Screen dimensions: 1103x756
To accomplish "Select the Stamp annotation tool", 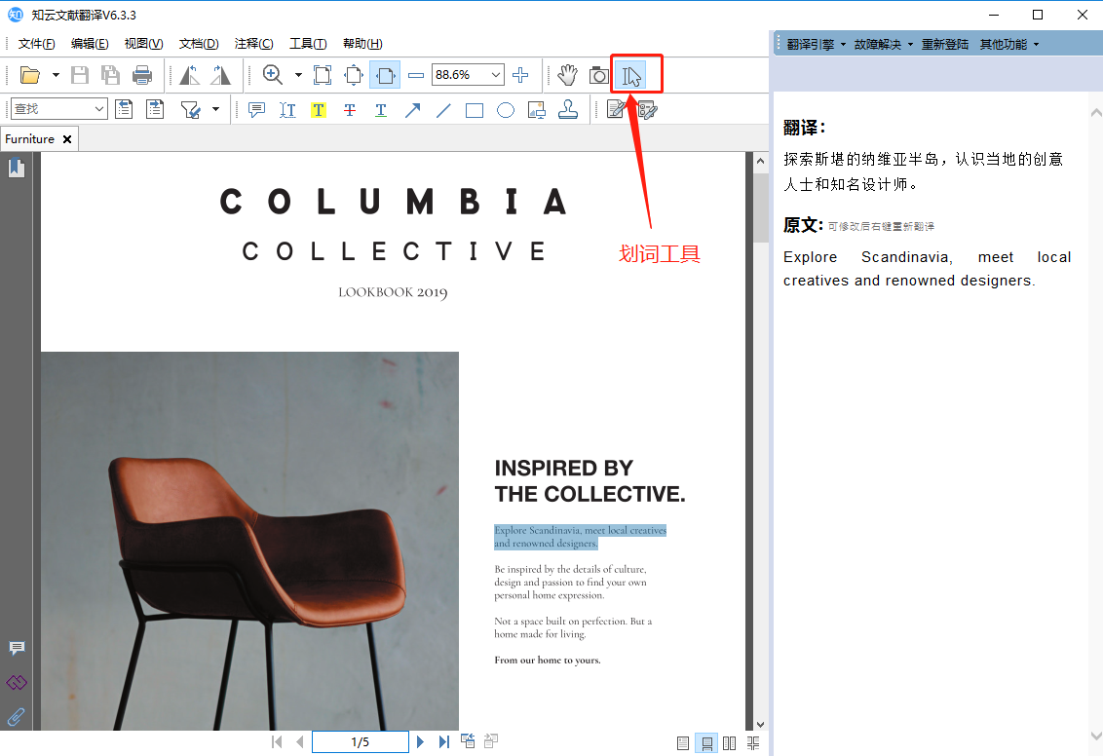I will pyautogui.click(x=567, y=110).
